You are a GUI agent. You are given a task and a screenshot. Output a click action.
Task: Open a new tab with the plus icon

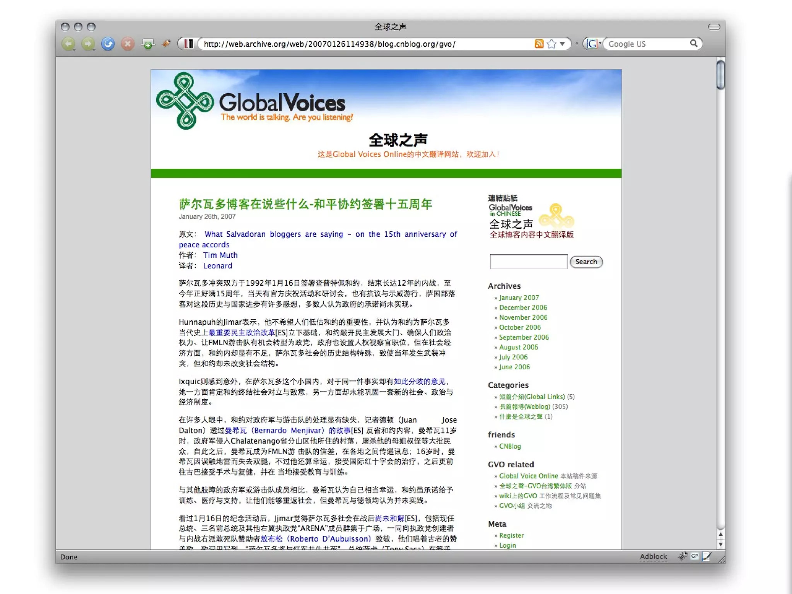148,44
